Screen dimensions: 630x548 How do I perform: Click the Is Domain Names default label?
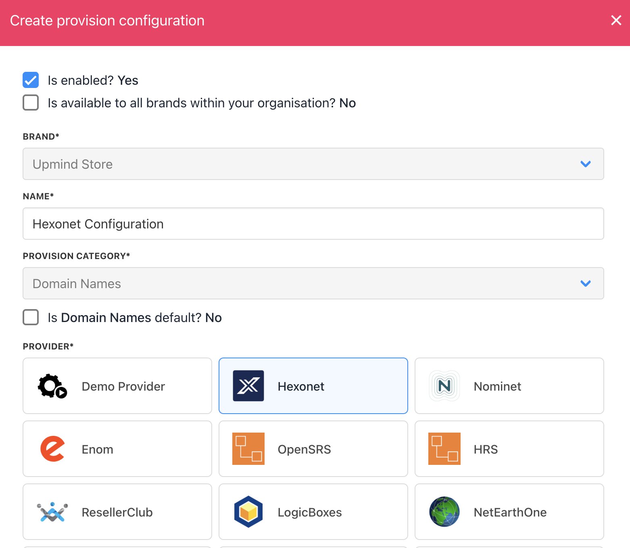click(135, 318)
